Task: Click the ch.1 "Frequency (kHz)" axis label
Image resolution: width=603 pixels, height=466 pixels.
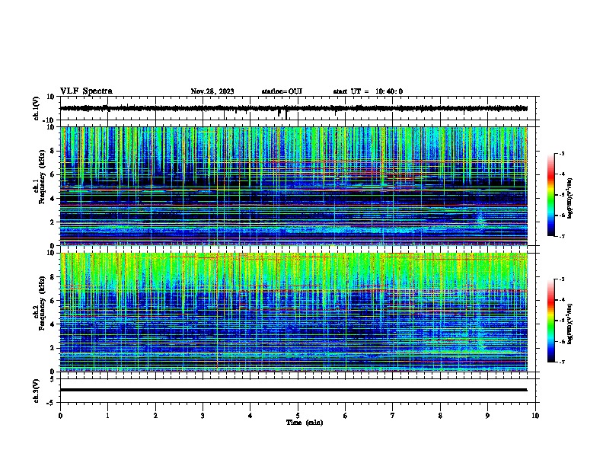Action: pos(42,177)
